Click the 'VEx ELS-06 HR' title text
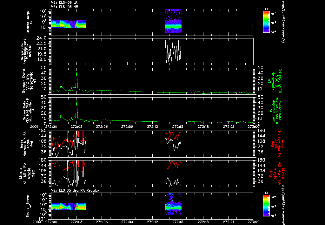Image resolution: width=325 pixels, height=225 pixels. point(64,7)
